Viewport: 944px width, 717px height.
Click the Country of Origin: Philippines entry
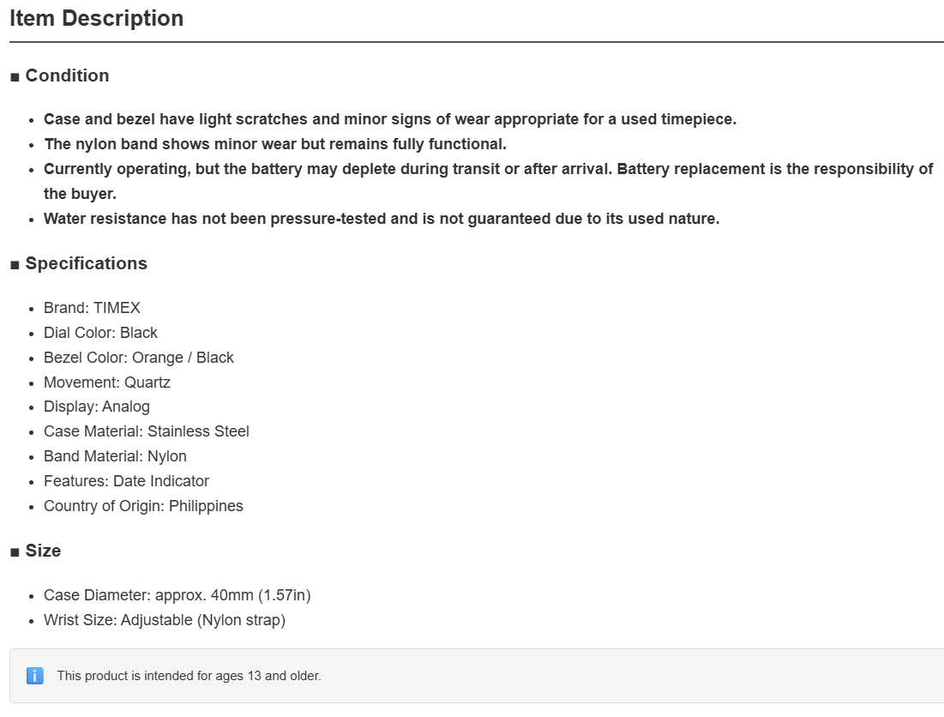pos(143,506)
